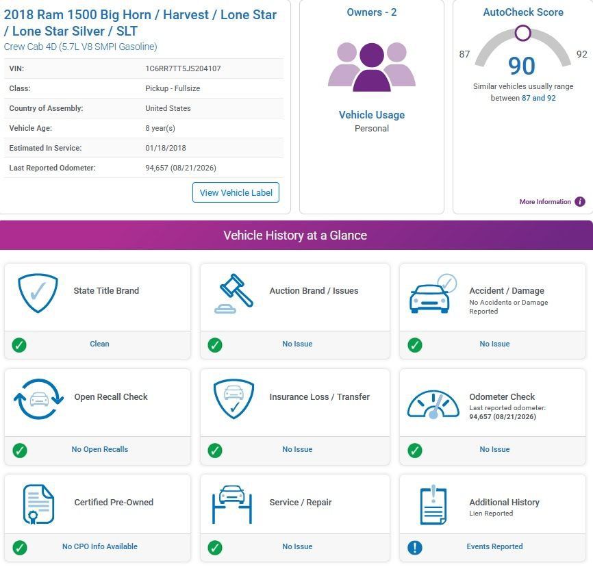Click the 87 and 92 range text
593x569 pixels.
[x=538, y=98]
